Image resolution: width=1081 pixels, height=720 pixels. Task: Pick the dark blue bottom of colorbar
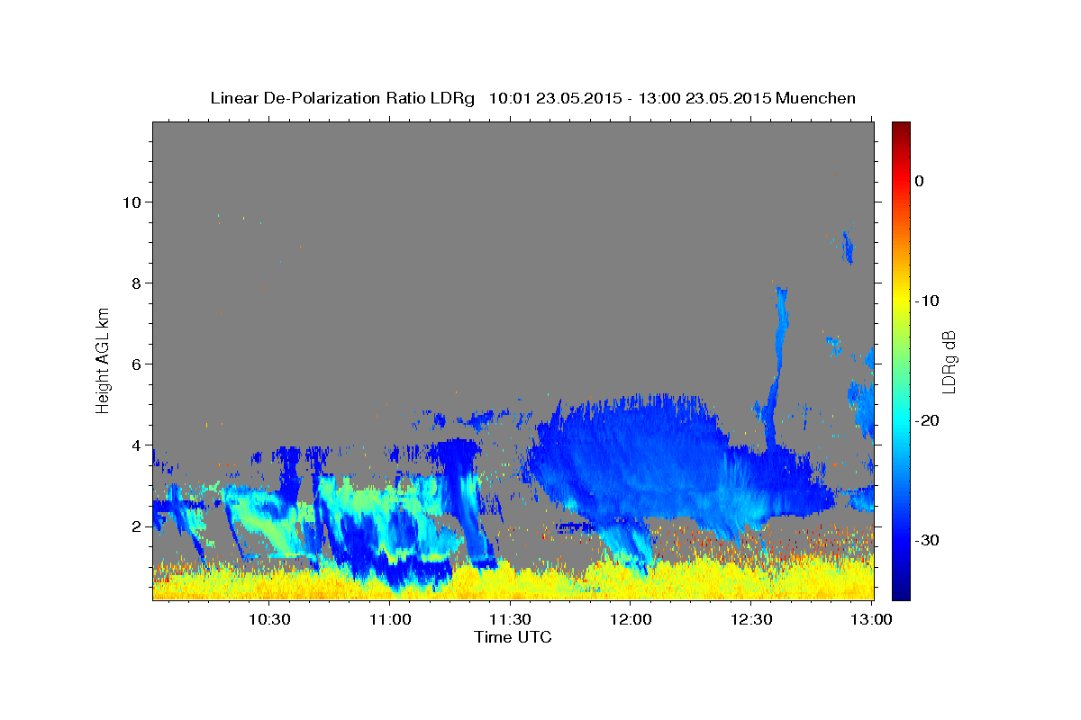901,593
